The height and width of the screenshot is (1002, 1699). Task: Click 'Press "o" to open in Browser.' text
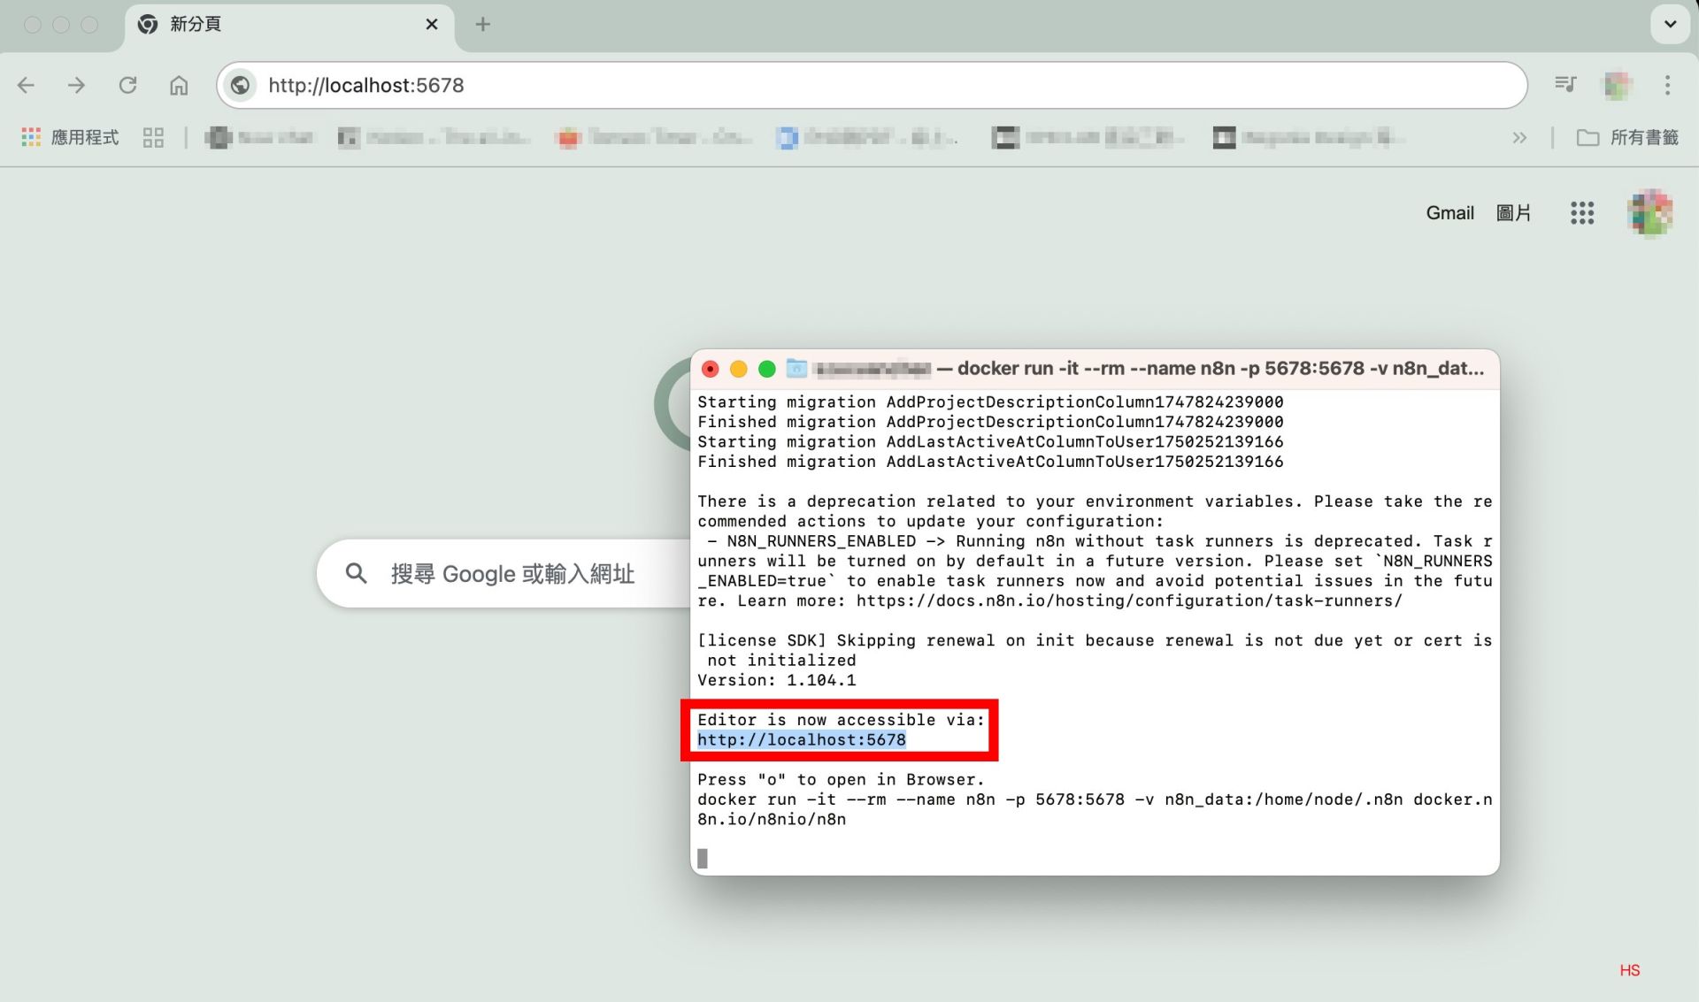tap(841, 779)
